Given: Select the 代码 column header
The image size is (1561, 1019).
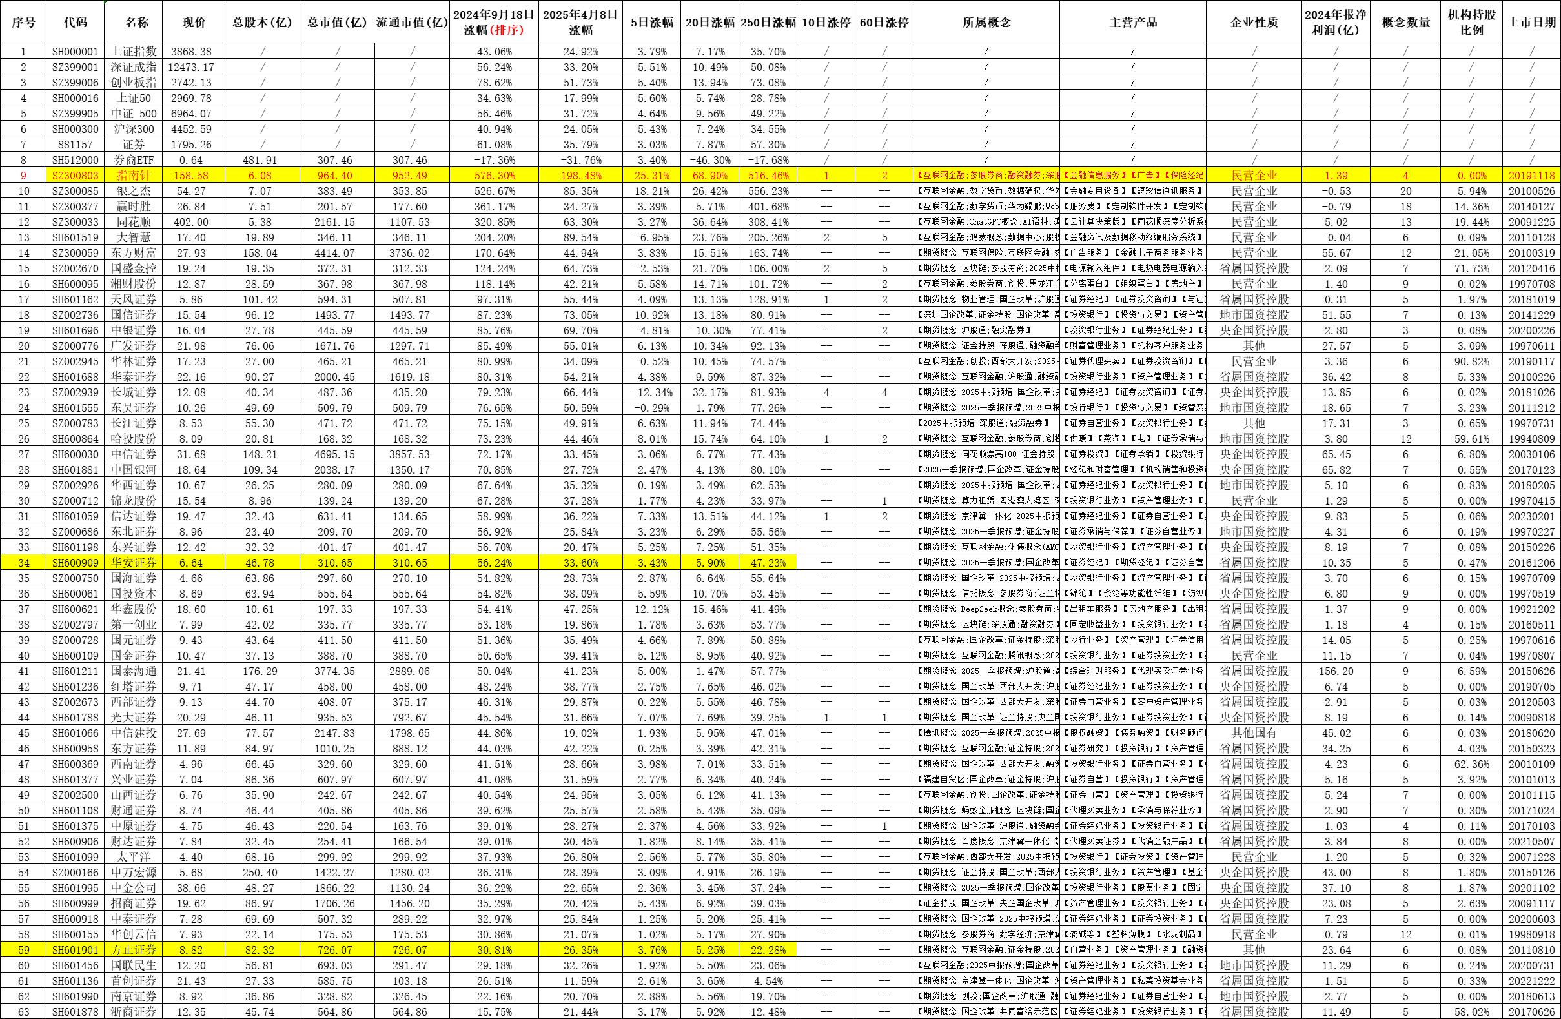Looking at the screenshot, I should pos(75,22).
